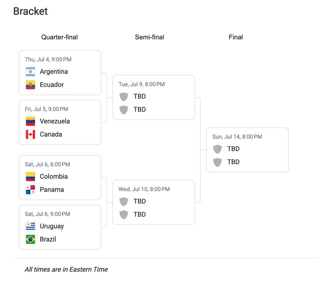322x289 pixels.
Task: Click the Brazil flag icon
Action: click(30, 239)
